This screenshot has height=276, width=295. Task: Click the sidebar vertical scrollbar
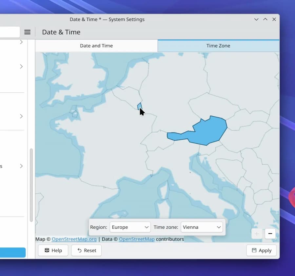coord(31,184)
